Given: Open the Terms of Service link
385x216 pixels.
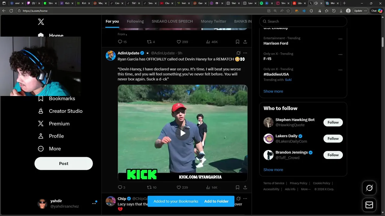Looking at the screenshot, I should [274, 183].
